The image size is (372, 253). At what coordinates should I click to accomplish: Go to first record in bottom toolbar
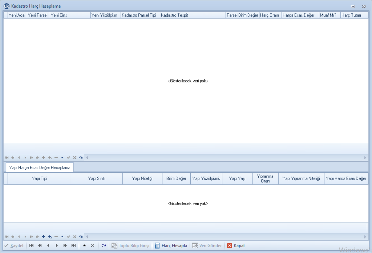31,245
